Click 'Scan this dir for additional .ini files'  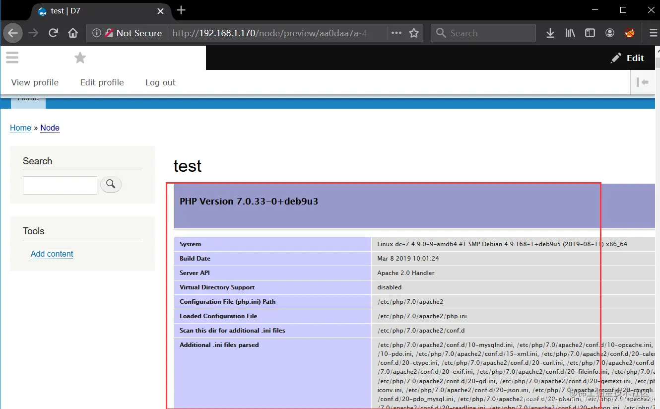(x=232, y=331)
